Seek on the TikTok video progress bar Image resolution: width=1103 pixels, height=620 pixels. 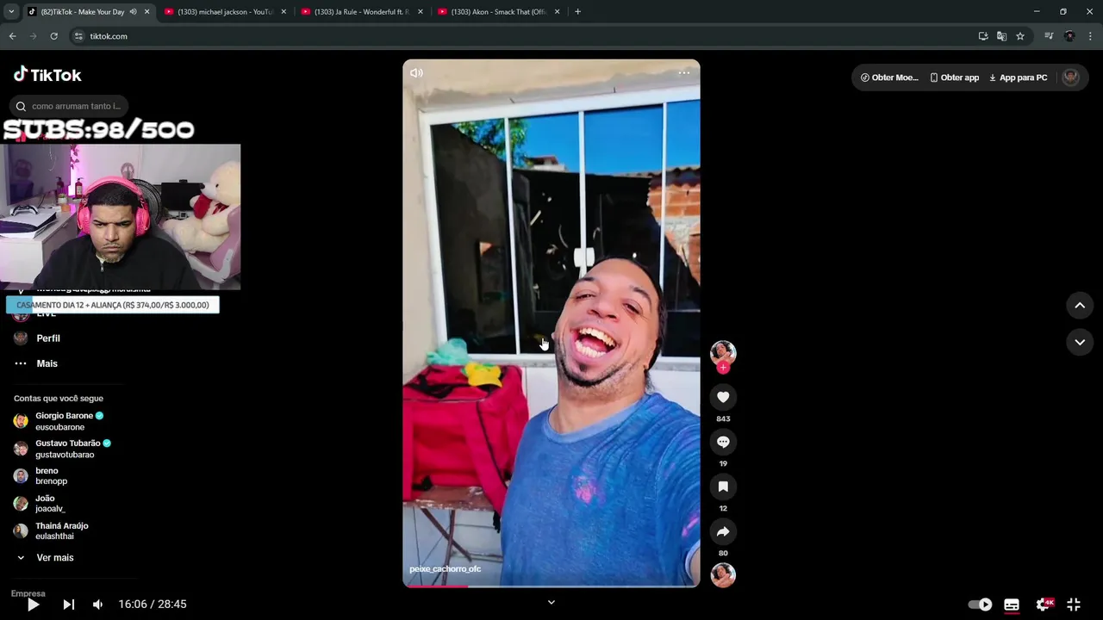[551, 586]
